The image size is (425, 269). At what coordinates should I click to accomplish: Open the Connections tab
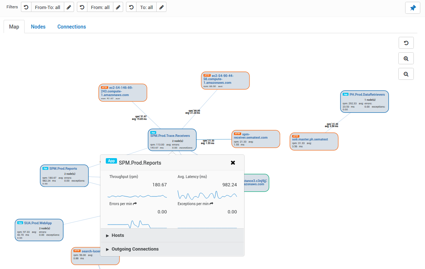pos(71,27)
